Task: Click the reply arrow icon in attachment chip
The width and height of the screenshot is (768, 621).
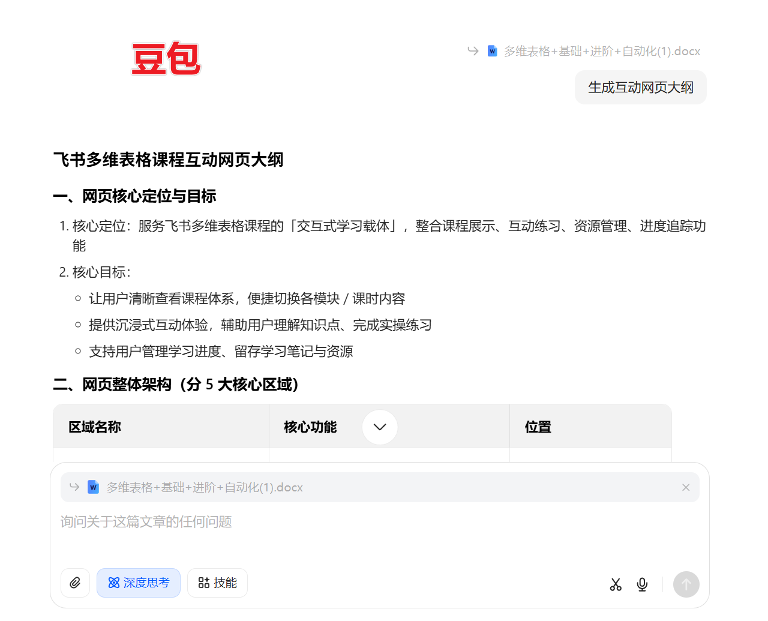Action: (x=74, y=487)
